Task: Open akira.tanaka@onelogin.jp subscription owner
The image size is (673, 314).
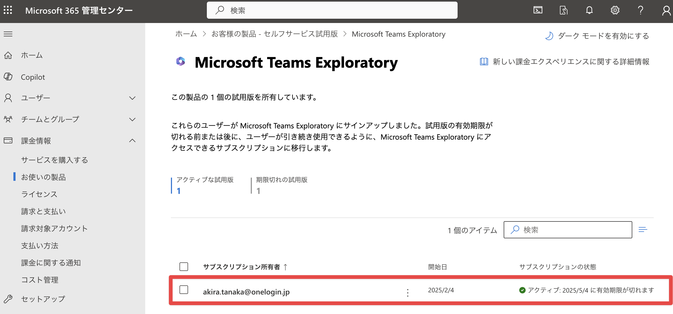Action: coord(246,292)
